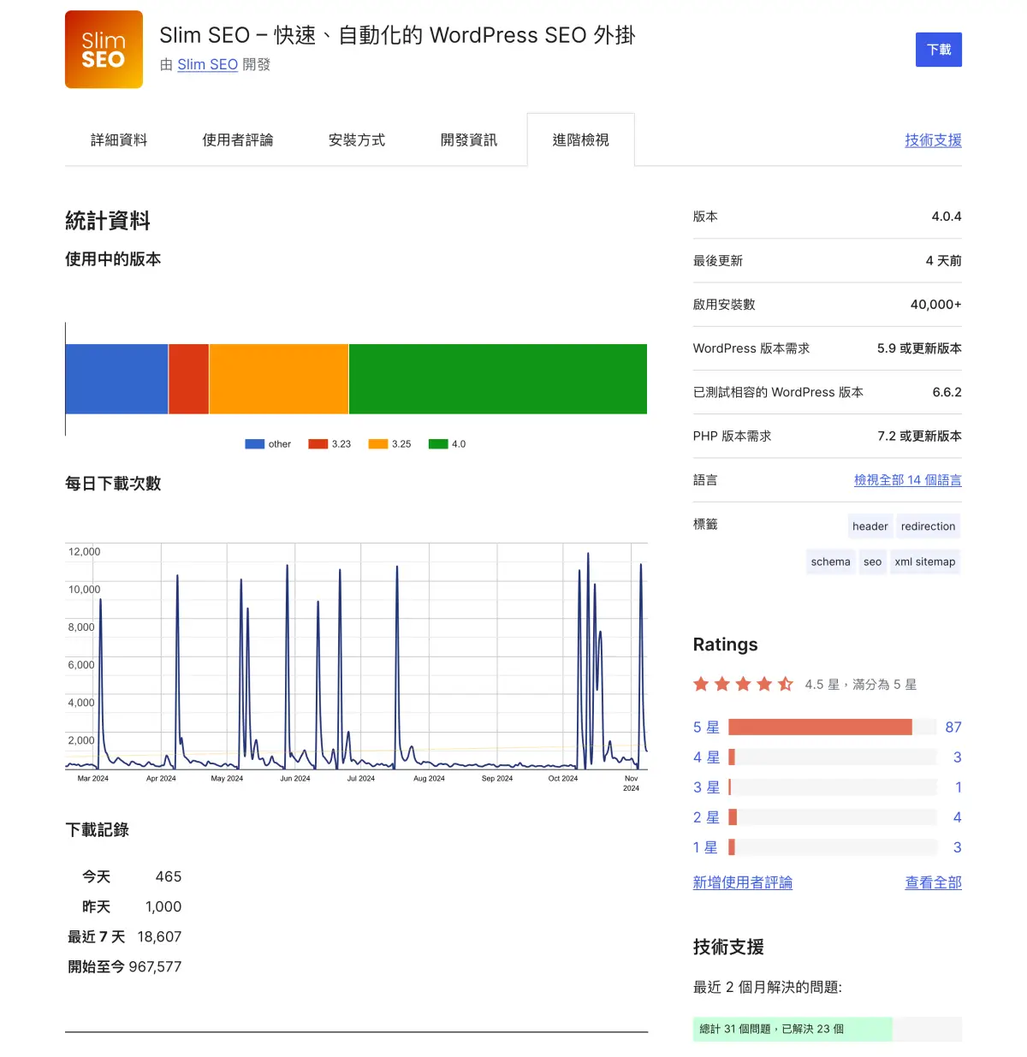
Task: Click the 'schema' tag
Action: 830,561
